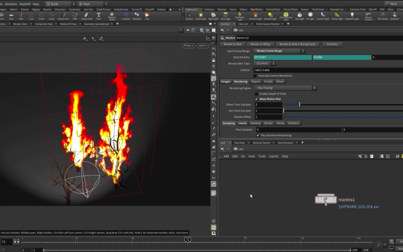Enable Depth Of Field checkbox
Screen dimensions: 403x252
[256, 94]
